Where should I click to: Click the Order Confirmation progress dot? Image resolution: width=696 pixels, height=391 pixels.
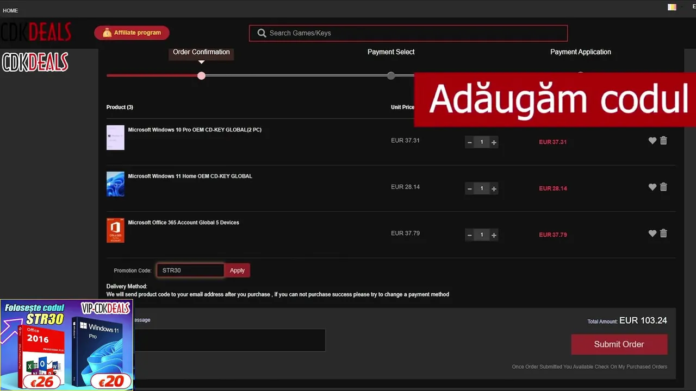[x=202, y=75]
